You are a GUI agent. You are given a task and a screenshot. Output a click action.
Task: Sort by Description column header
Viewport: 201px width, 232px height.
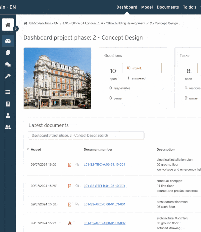[x=165, y=149]
